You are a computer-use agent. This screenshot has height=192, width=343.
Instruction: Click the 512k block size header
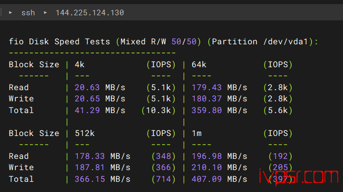pos(85,133)
